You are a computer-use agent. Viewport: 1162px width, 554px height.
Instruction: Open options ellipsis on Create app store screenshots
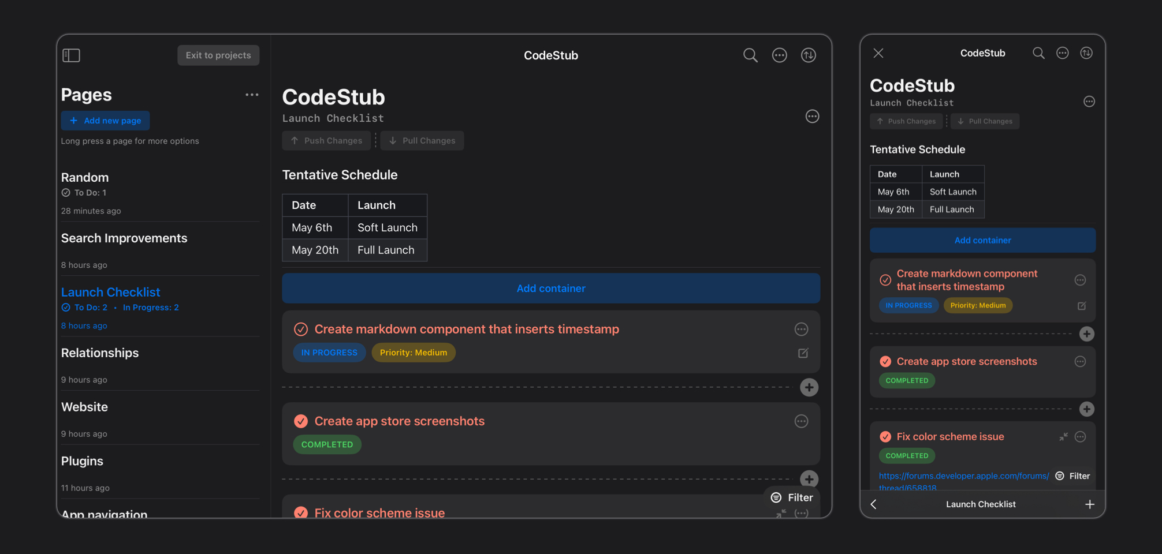pos(801,421)
